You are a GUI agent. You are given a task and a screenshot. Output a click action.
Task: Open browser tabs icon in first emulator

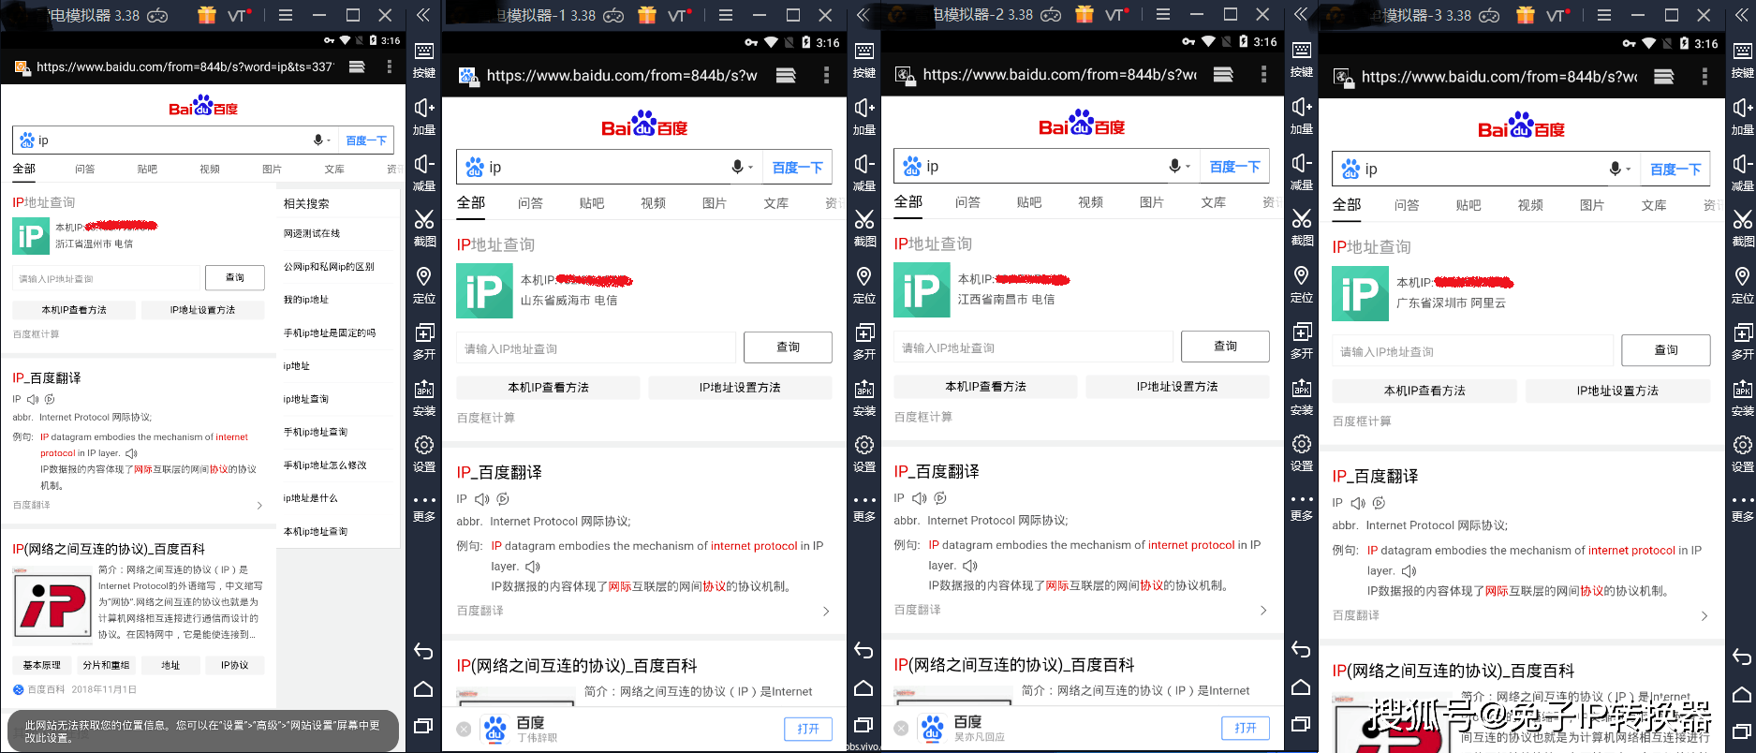(357, 66)
